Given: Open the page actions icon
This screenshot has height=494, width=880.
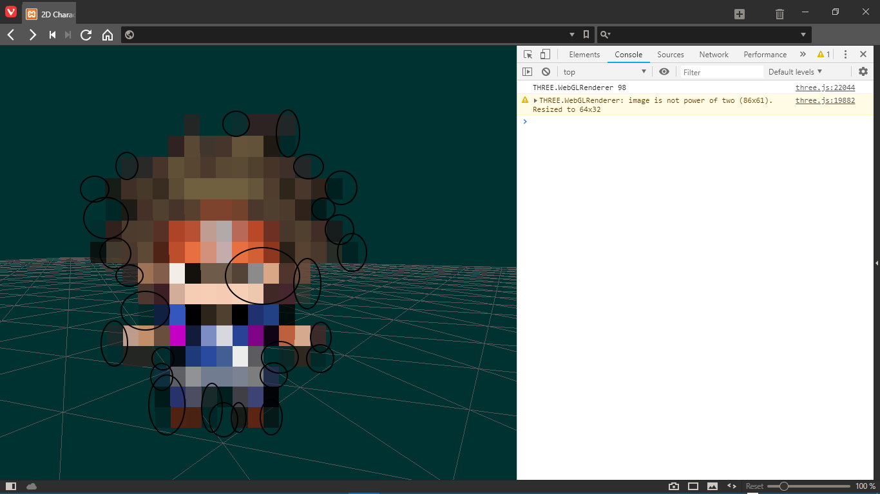Looking at the screenshot, I should click(x=732, y=486).
